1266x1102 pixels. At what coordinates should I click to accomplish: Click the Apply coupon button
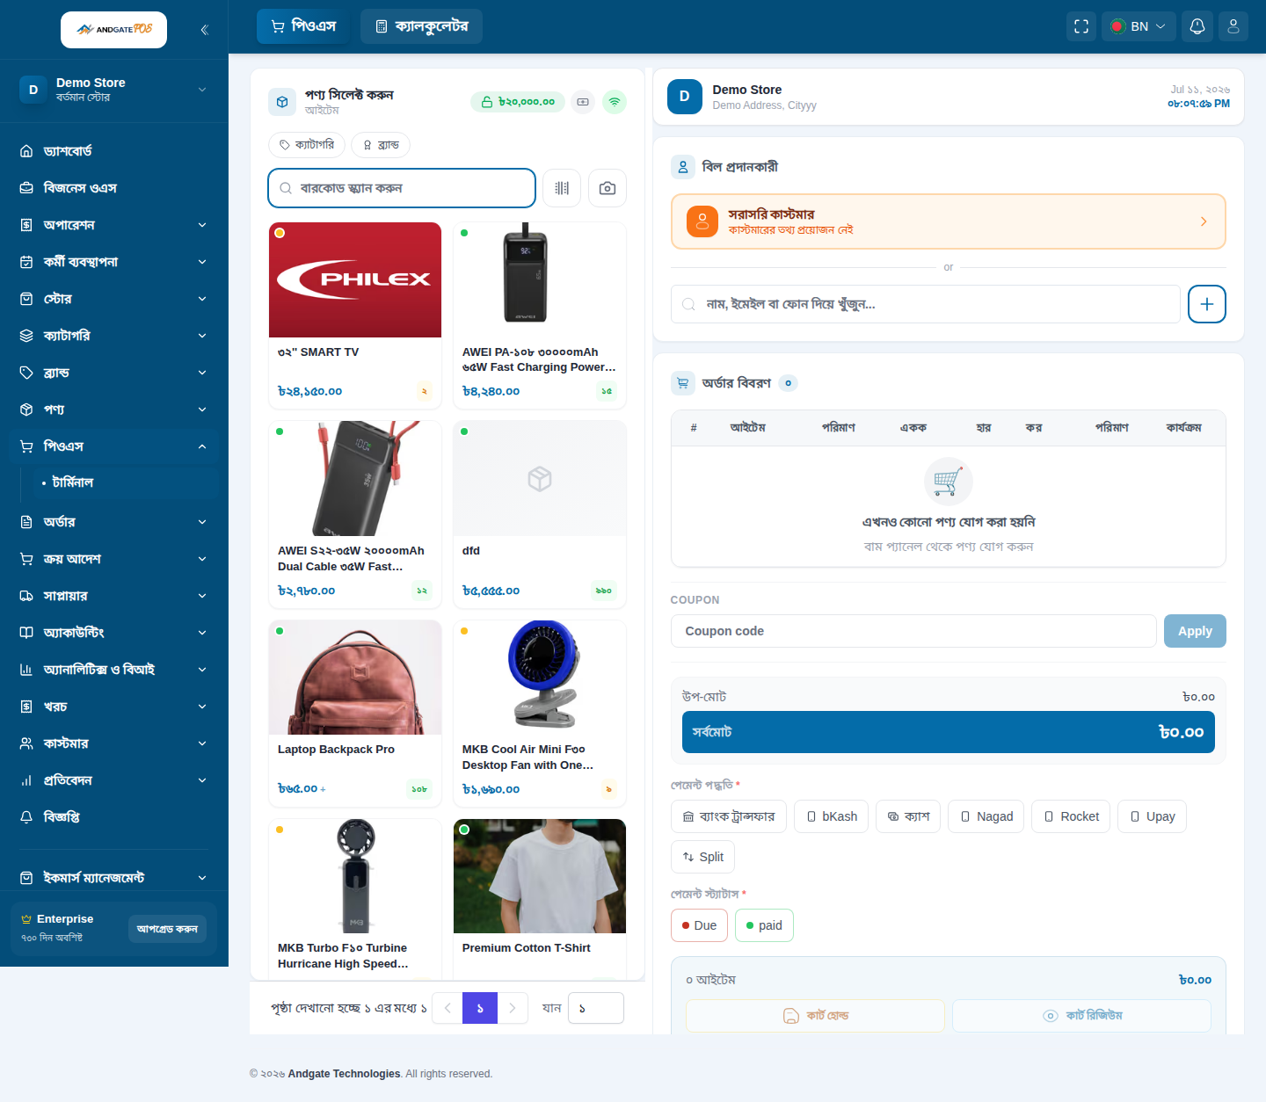pyautogui.click(x=1195, y=631)
